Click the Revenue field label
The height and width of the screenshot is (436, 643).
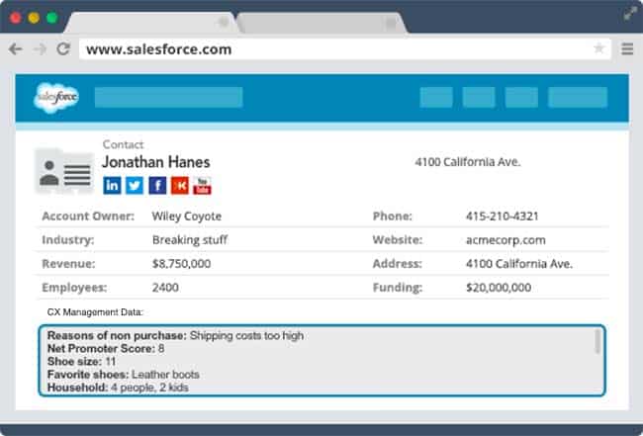[x=68, y=264]
